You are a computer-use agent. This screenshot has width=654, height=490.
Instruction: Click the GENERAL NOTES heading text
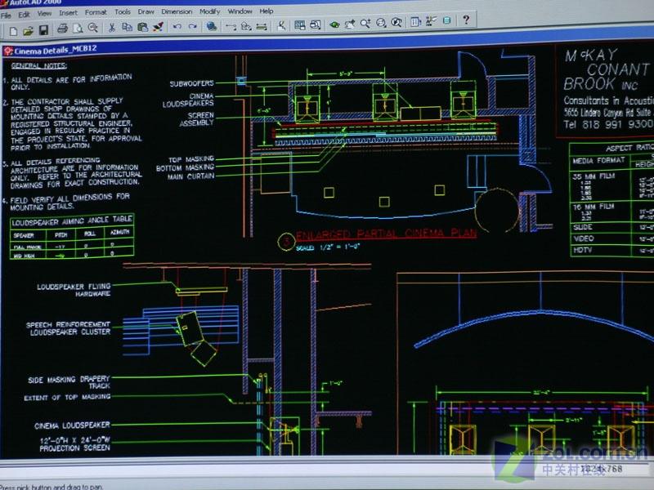38,65
